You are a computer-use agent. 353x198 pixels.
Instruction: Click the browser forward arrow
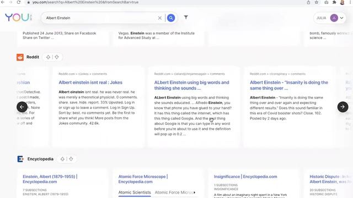pos(10,2)
